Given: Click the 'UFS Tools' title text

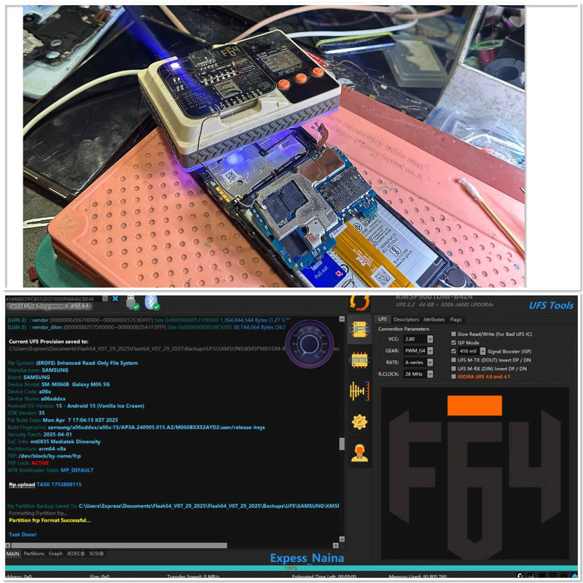Looking at the screenshot, I should 551,305.
